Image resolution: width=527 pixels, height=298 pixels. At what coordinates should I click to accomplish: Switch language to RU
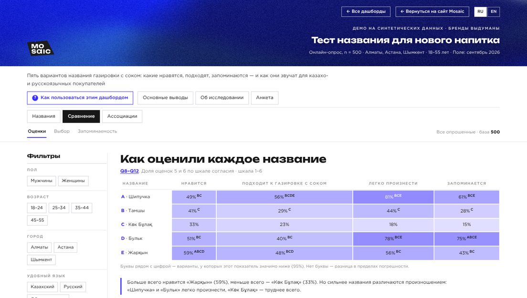click(480, 11)
